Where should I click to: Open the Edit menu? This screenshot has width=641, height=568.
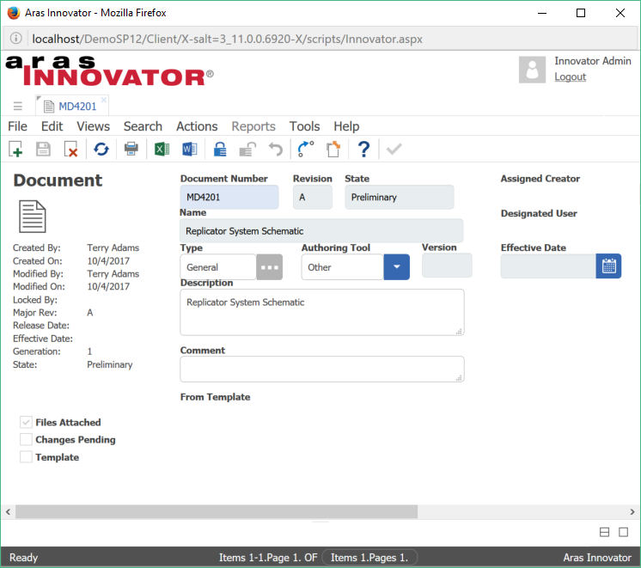click(52, 126)
